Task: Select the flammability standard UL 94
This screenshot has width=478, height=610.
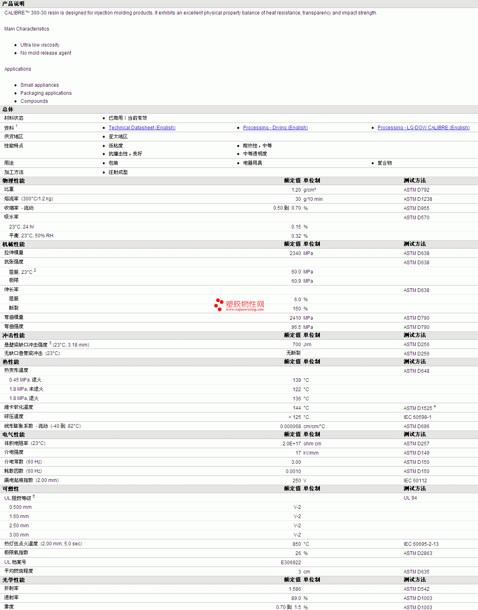Action: coord(410,498)
